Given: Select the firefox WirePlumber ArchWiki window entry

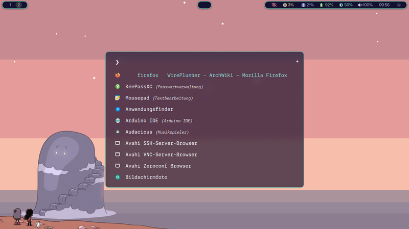Looking at the screenshot, I should 204,75.
